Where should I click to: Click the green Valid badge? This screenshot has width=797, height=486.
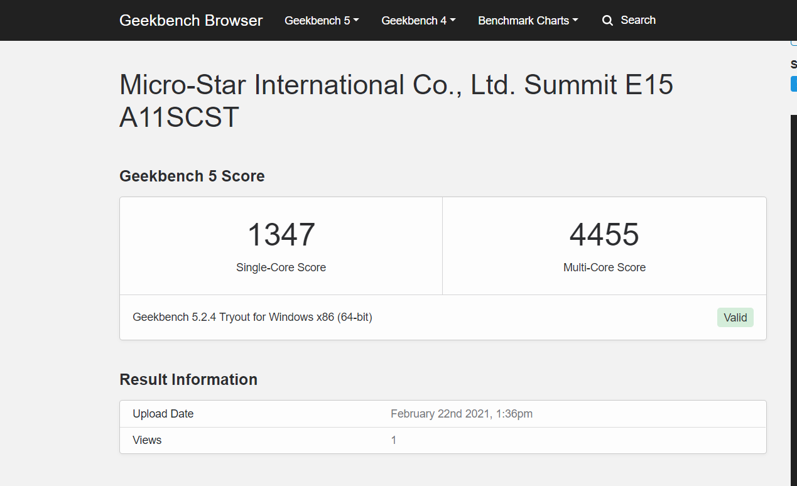[735, 318]
